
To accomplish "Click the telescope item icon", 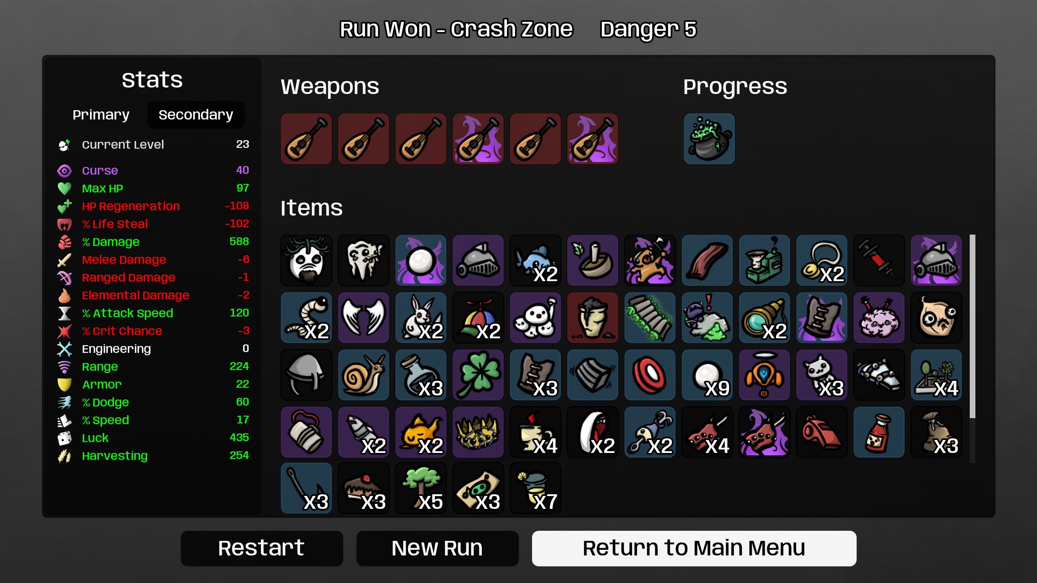I will tap(764, 318).
